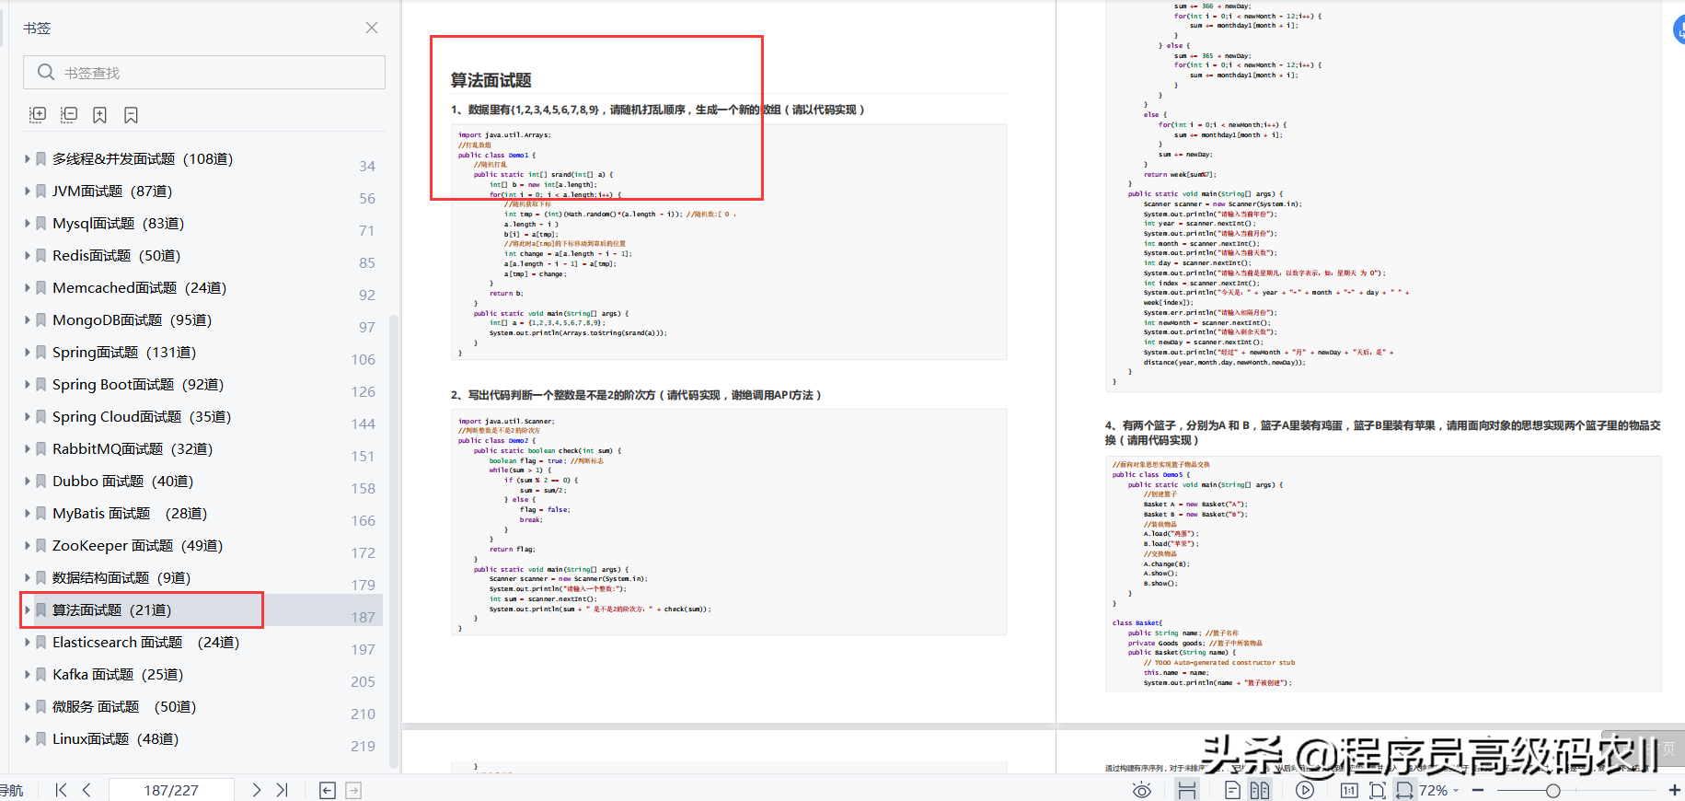Open the Kafka 面试题 (25道) bookmark

118,674
